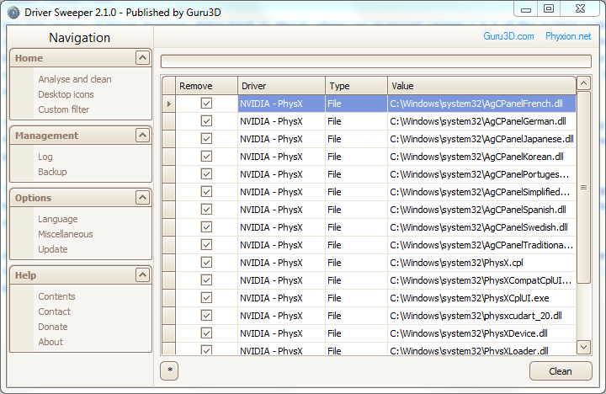Screen dimensions: 606x394
Task: Uncheck Remove for AgCPanelFrench.dll
Action: pyautogui.click(x=206, y=104)
